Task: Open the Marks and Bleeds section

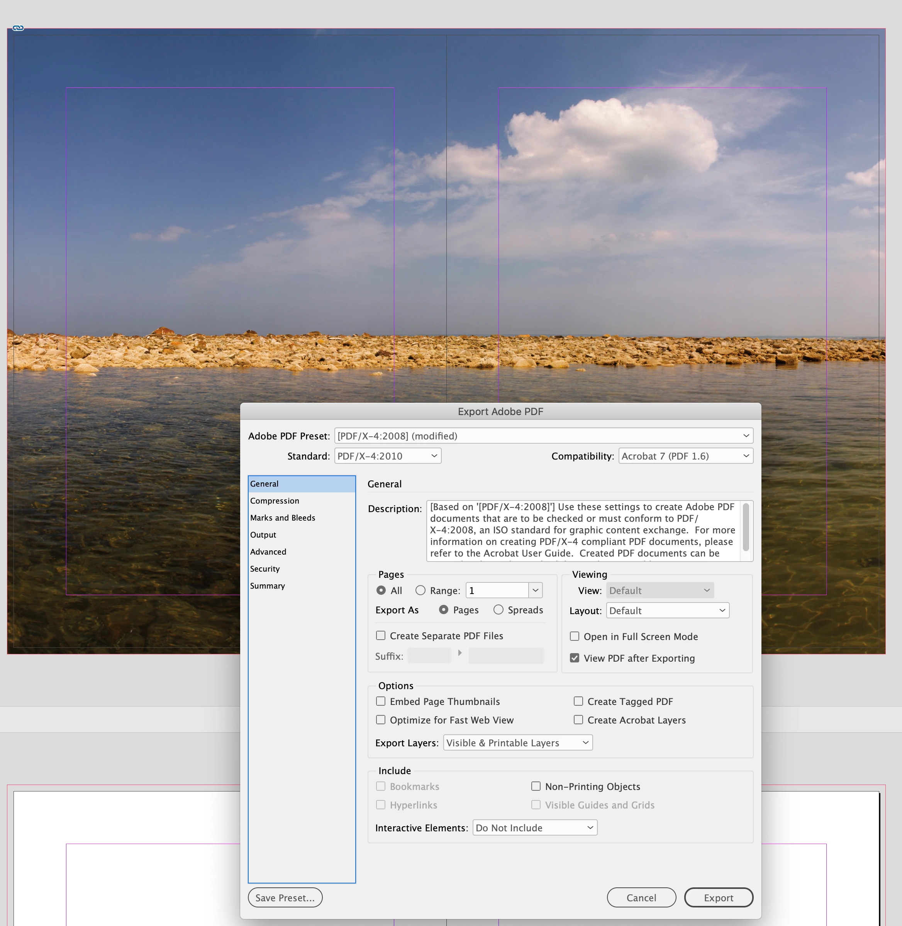Action: (x=283, y=518)
